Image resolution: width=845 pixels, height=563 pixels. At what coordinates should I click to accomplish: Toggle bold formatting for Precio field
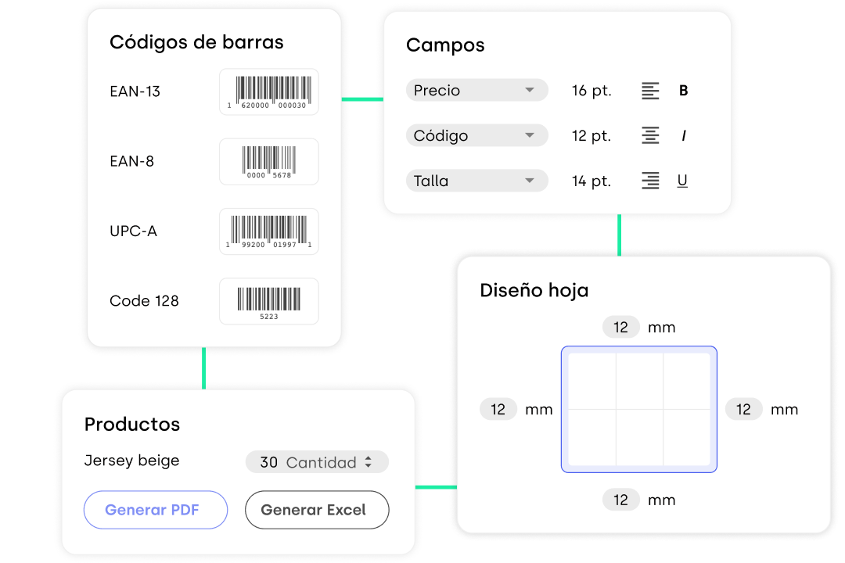683,91
